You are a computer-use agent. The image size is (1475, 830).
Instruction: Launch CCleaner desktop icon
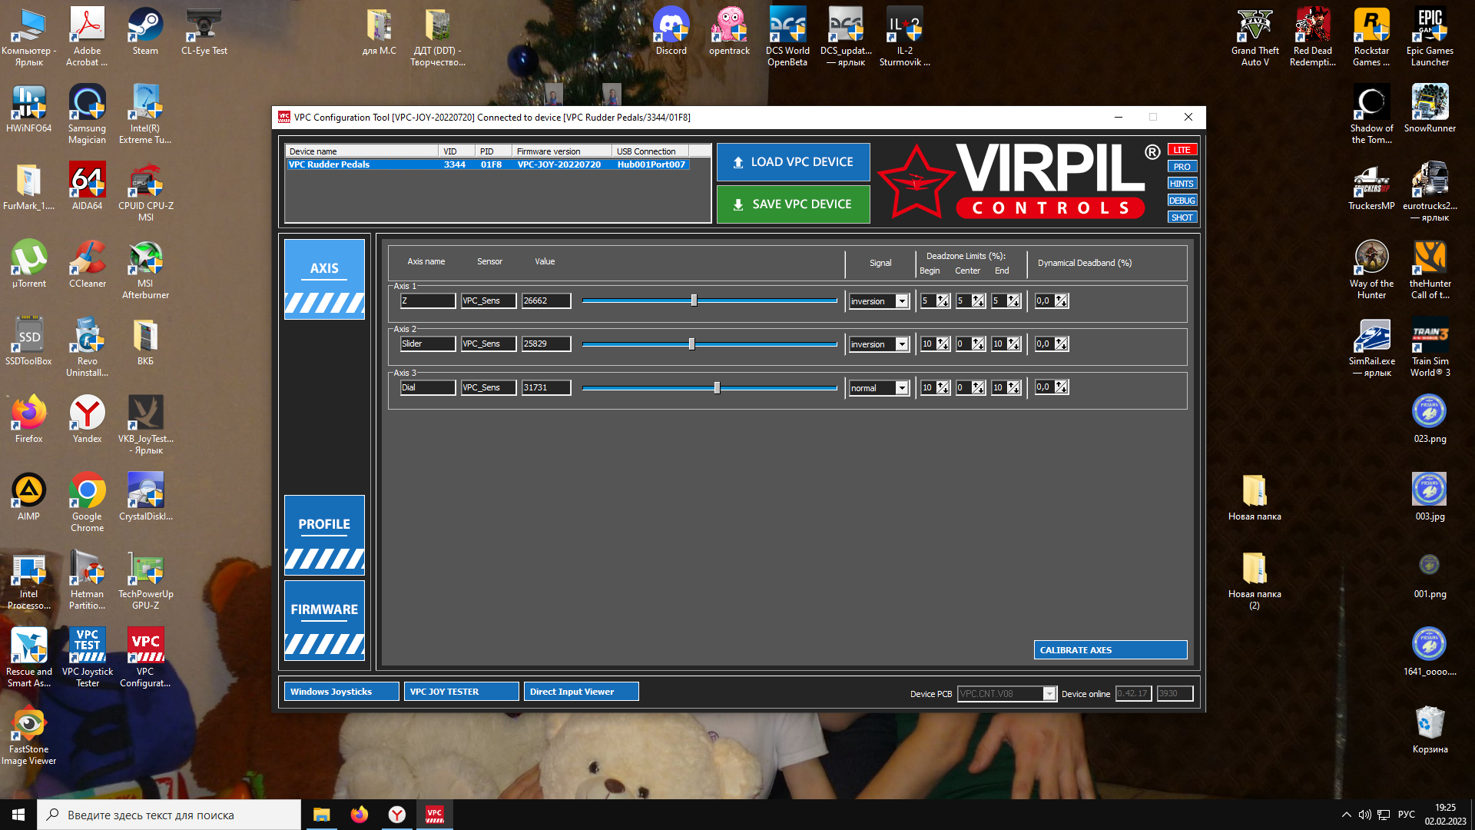(87, 264)
